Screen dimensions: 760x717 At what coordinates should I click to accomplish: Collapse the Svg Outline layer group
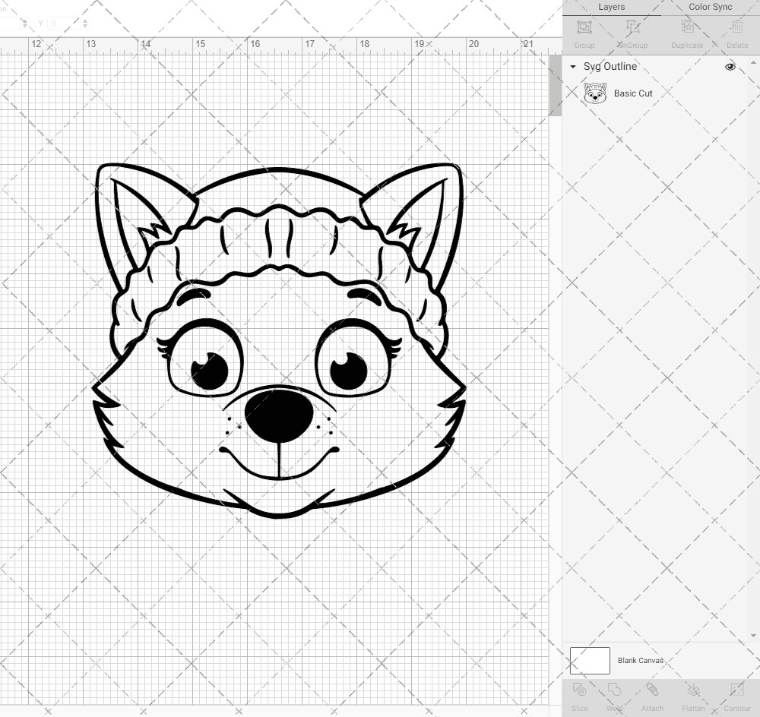[x=572, y=67]
